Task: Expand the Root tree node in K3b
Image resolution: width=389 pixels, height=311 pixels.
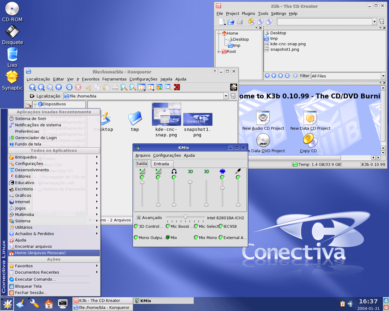Action: click(219, 52)
